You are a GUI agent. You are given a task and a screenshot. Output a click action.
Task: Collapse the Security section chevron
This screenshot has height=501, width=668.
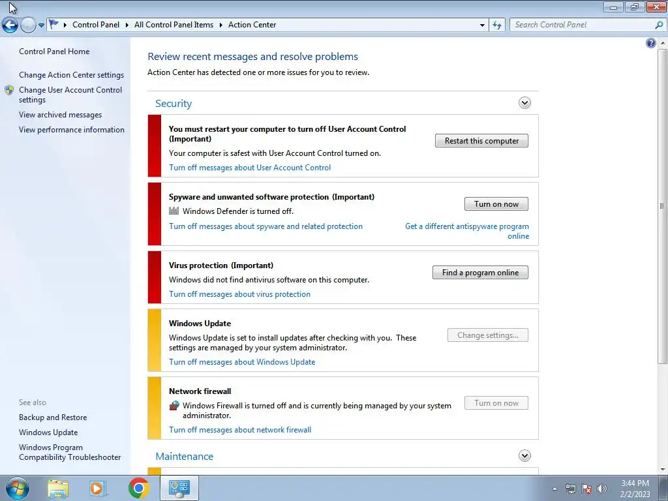click(x=524, y=102)
